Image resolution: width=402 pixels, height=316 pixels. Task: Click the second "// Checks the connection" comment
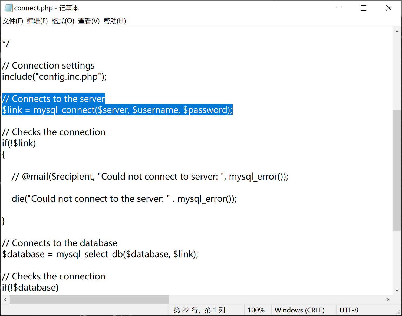pyautogui.click(x=54, y=276)
